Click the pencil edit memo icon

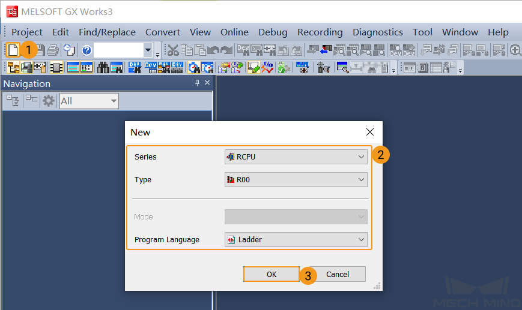253,68
